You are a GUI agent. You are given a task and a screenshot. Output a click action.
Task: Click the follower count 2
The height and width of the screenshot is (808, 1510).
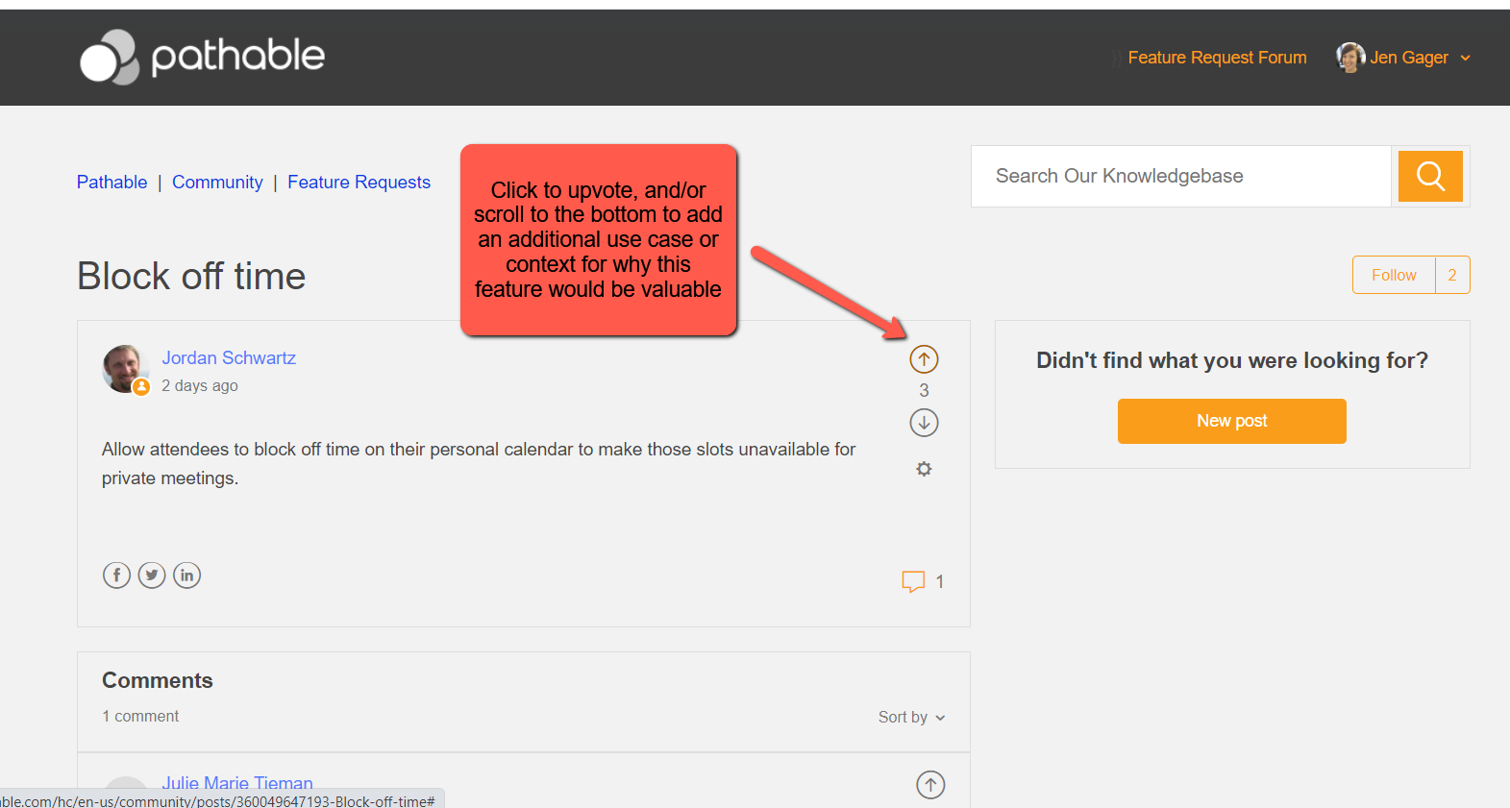[x=1452, y=275]
